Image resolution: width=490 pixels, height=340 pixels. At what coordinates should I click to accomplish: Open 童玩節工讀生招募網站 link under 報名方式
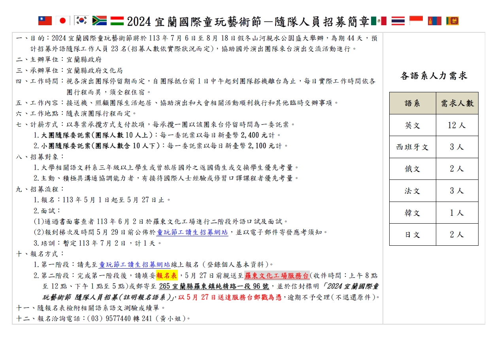click(134, 264)
